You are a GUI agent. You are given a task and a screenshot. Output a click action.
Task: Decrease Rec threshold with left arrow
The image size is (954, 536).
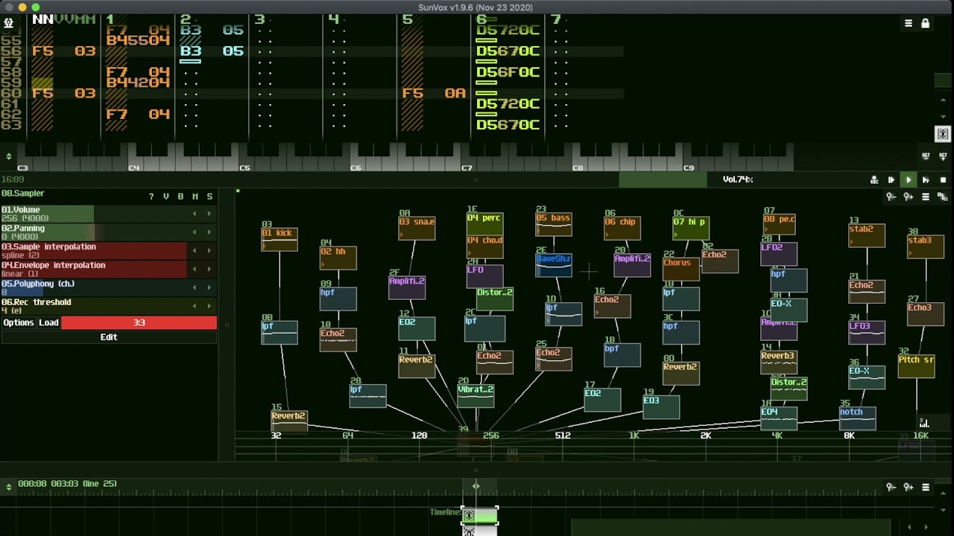195,306
